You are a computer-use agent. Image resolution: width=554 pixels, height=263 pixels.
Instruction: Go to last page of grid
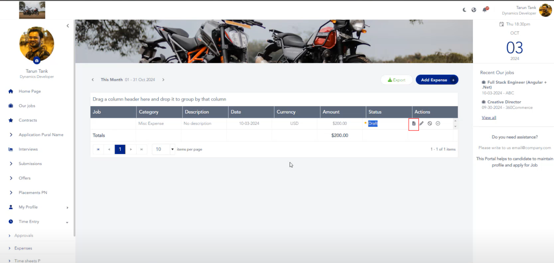coord(142,149)
